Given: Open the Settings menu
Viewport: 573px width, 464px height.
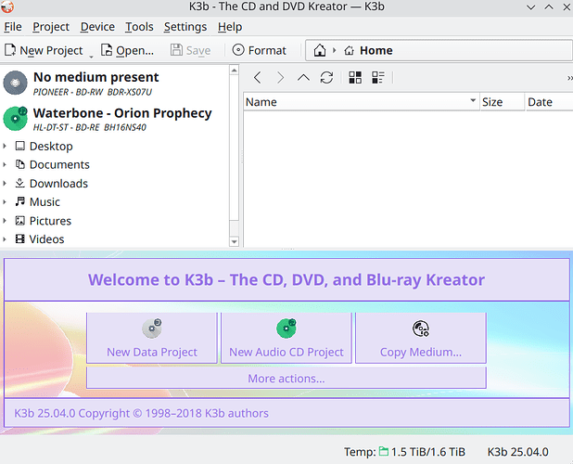Looking at the screenshot, I should click(x=185, y=27).
